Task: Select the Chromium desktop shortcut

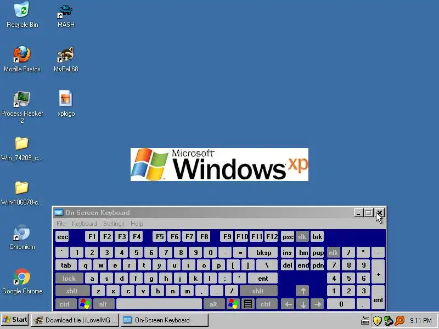Action: point(22,237)
